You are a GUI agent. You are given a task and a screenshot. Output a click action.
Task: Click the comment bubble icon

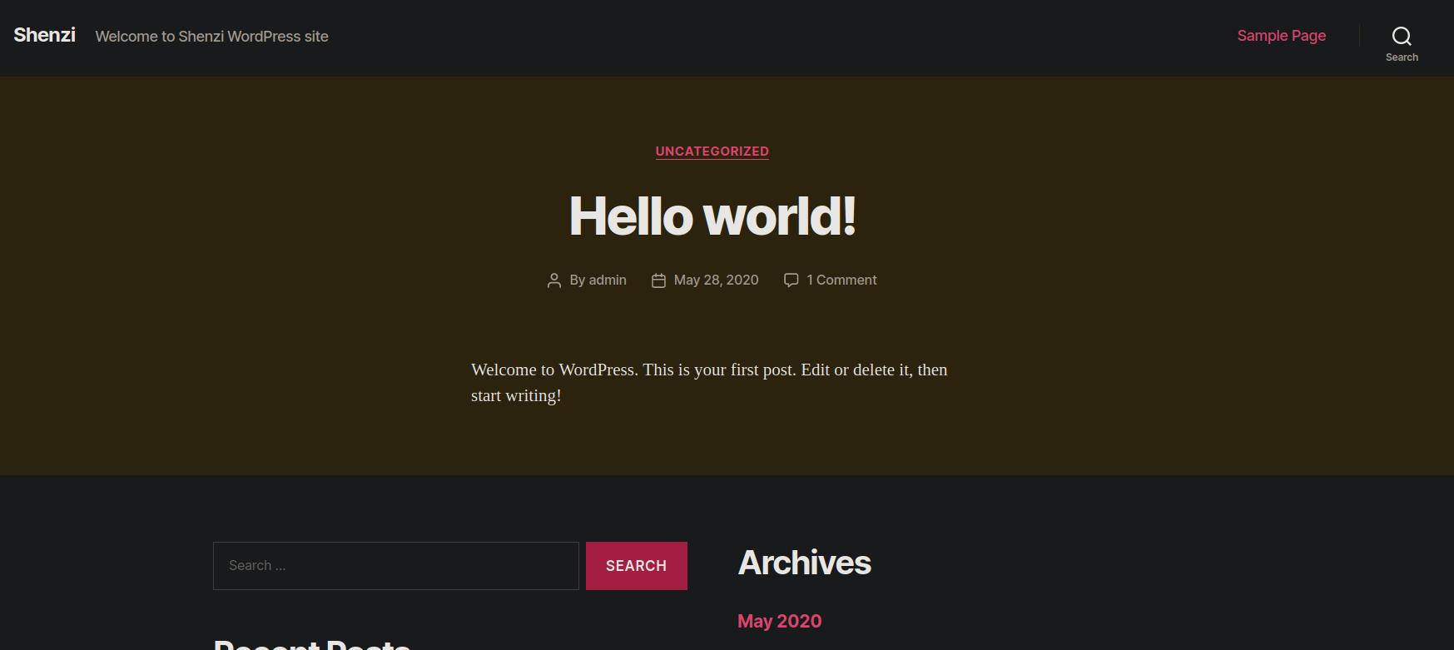click(x=791, y=280)
